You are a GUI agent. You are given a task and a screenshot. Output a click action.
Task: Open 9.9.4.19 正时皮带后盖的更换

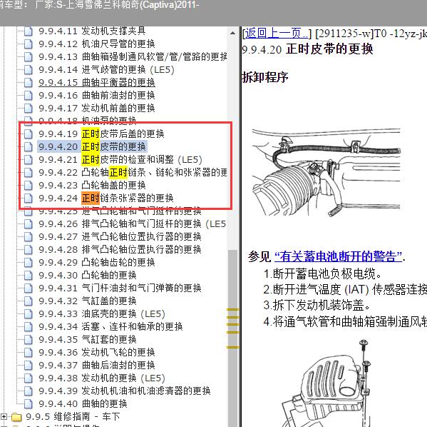pos(101,134)
